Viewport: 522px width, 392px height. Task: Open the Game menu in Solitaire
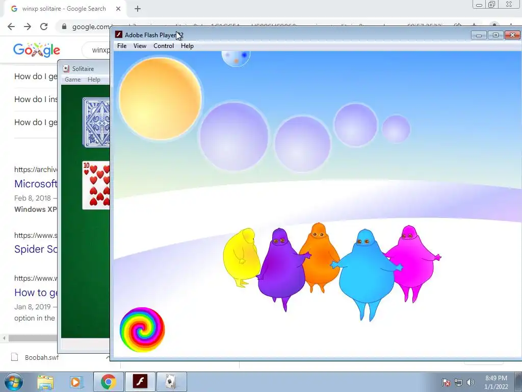72,80
